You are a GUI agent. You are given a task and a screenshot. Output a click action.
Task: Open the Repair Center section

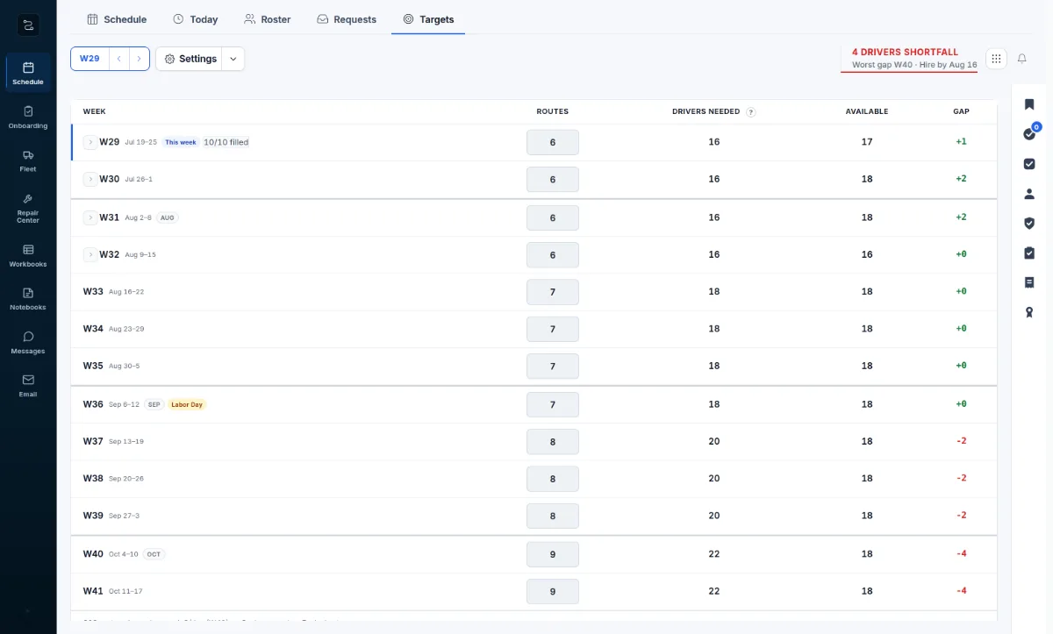click(28, 208)
